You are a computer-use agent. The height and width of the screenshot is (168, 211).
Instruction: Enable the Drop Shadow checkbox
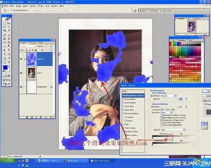click(124, 99)
